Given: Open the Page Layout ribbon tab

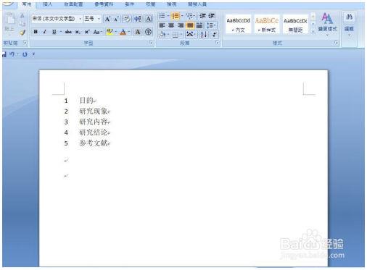Looking at the screenshot, I should pos(73,4).
